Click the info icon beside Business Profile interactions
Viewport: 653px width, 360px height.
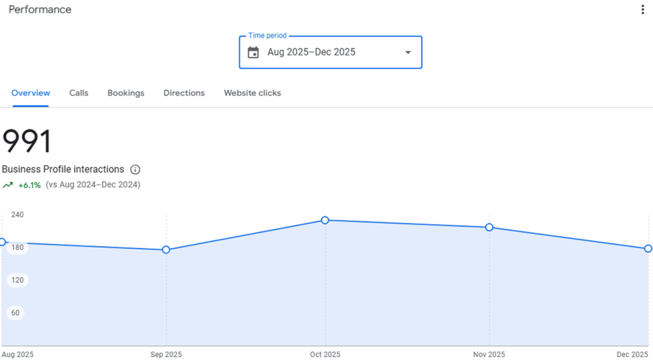[x=135, y=169]
